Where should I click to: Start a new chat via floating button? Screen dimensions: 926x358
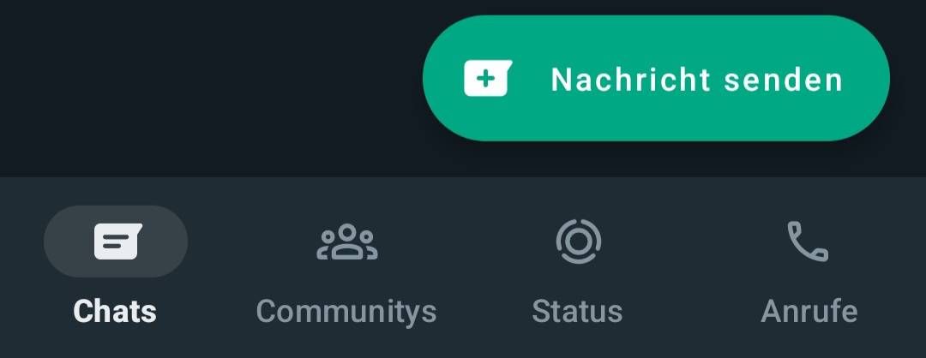[656, 78]
